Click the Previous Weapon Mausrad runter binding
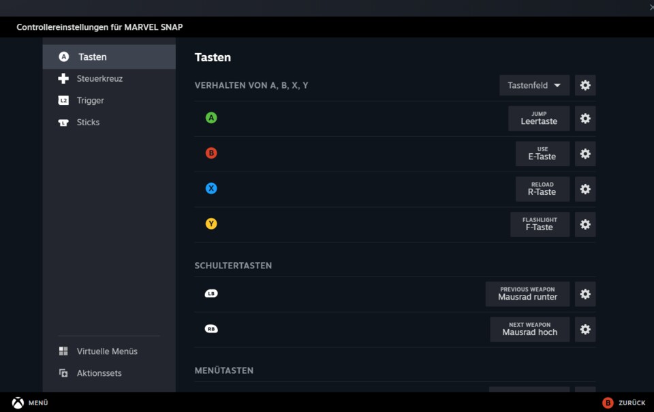This screenshot has height=412, width=654. coord(527,294)
